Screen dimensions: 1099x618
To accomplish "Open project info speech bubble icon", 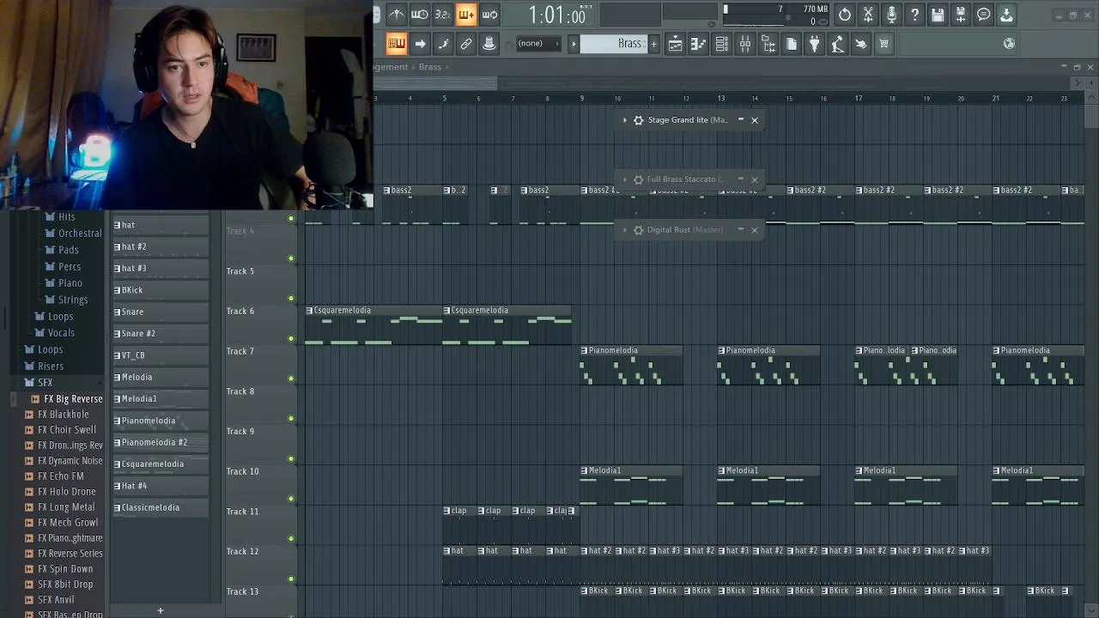I will point(984,15).
